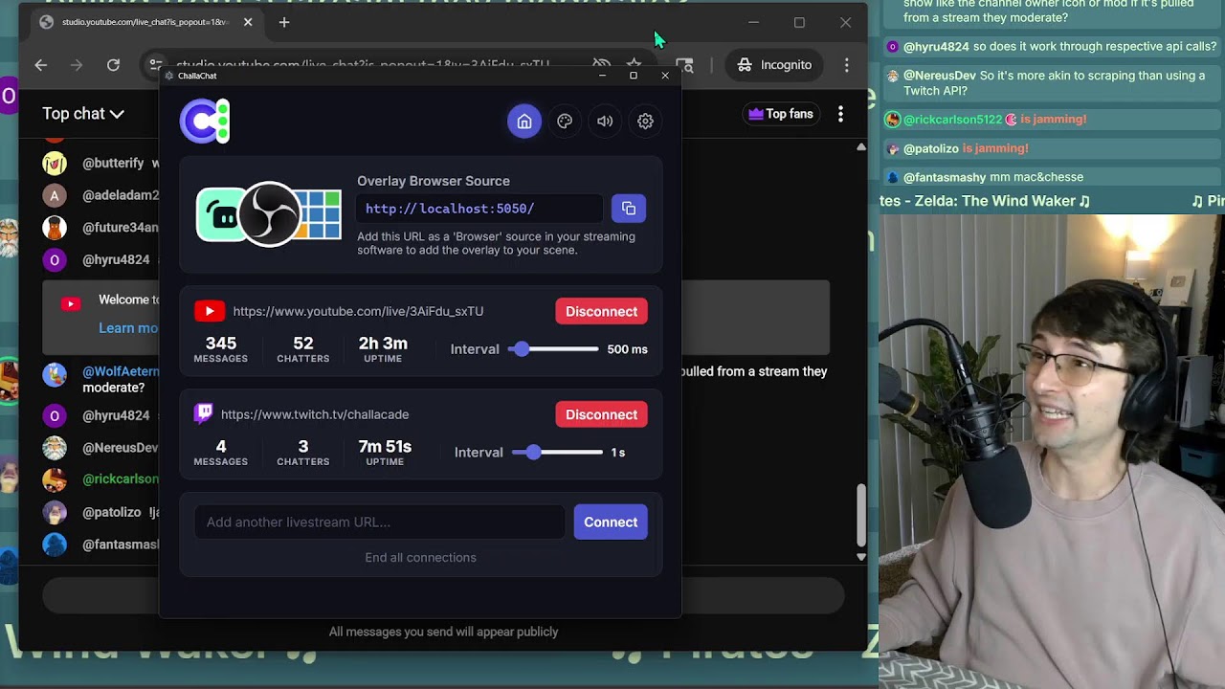The image size is (1225, 689).
Task: Go back in the Chrome window
Action: tap(40, 65)
